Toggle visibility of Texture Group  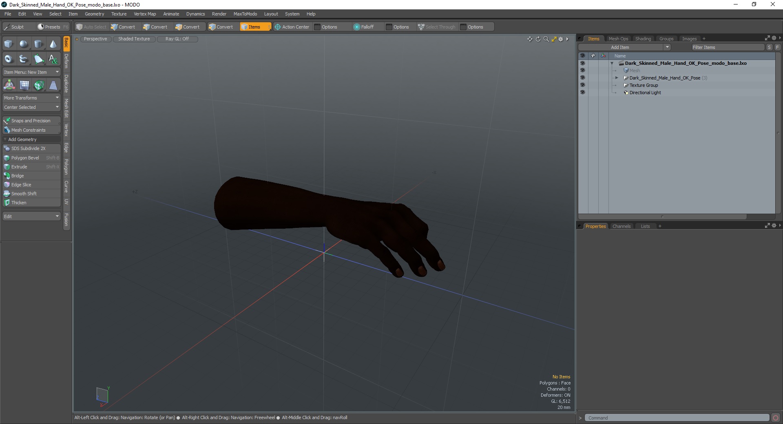pyautogui.click(x=582, y=85)
